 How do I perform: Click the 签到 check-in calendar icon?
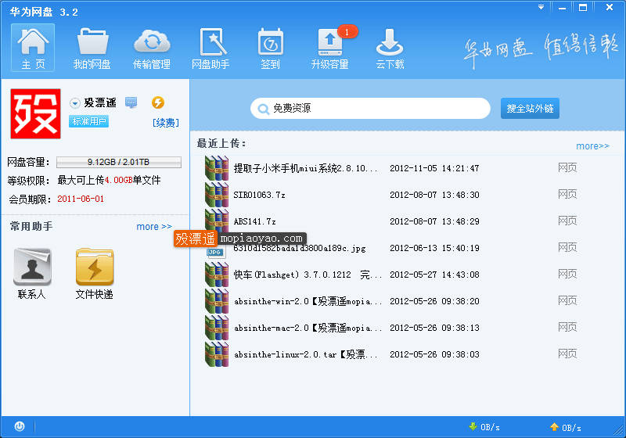tap(270, 48)
